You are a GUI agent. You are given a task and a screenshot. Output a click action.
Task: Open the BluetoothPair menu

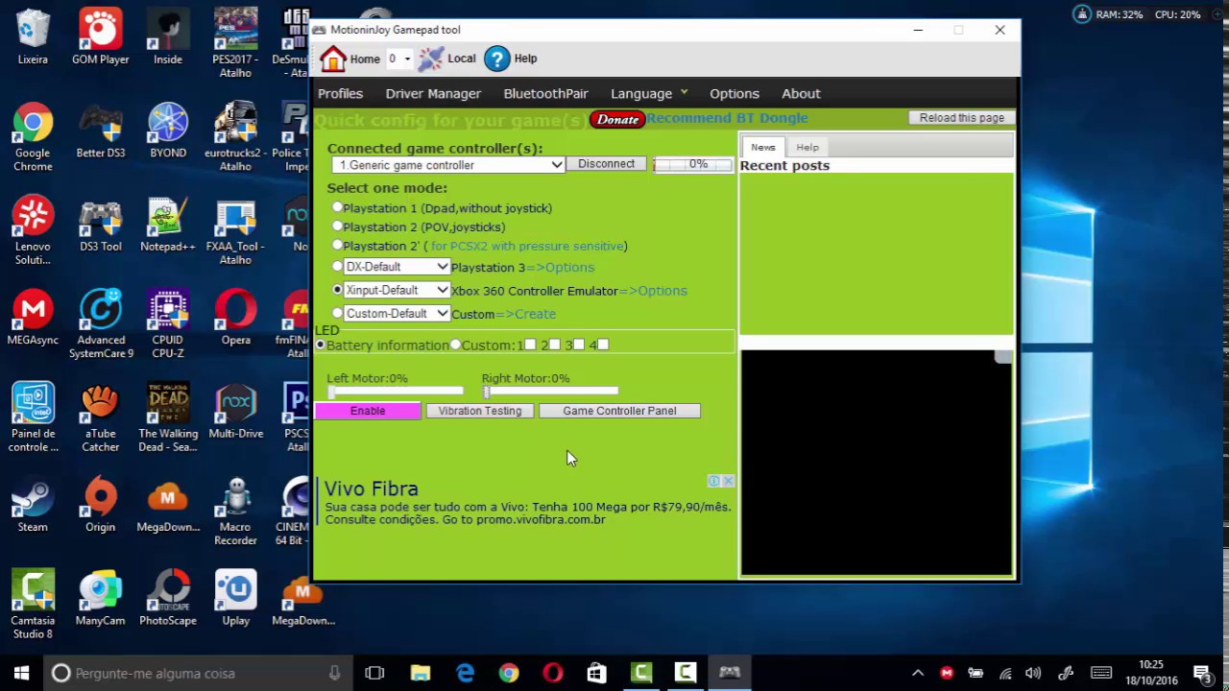(x=545, y=93)
